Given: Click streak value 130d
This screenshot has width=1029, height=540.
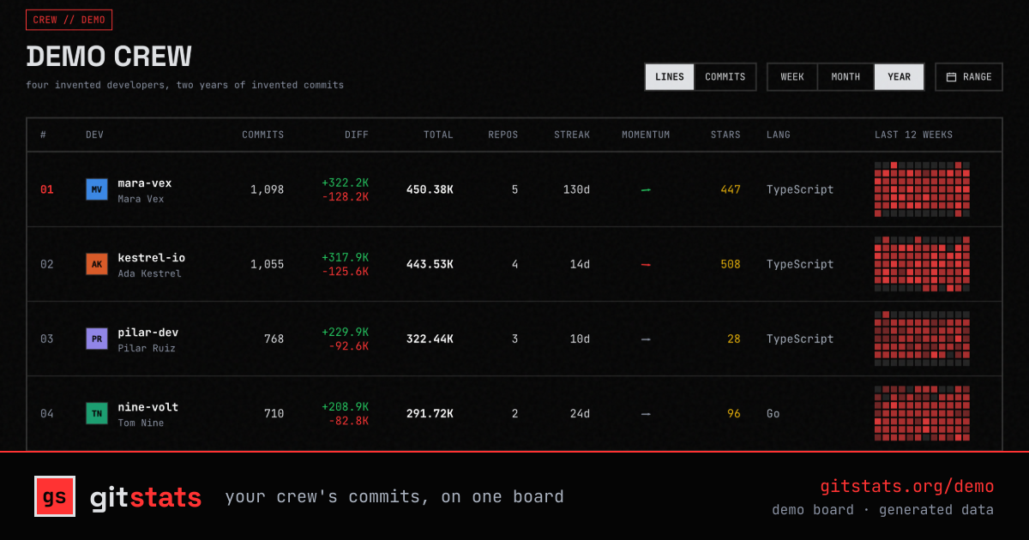Looking at the screenshot, I should coord(576,189).
